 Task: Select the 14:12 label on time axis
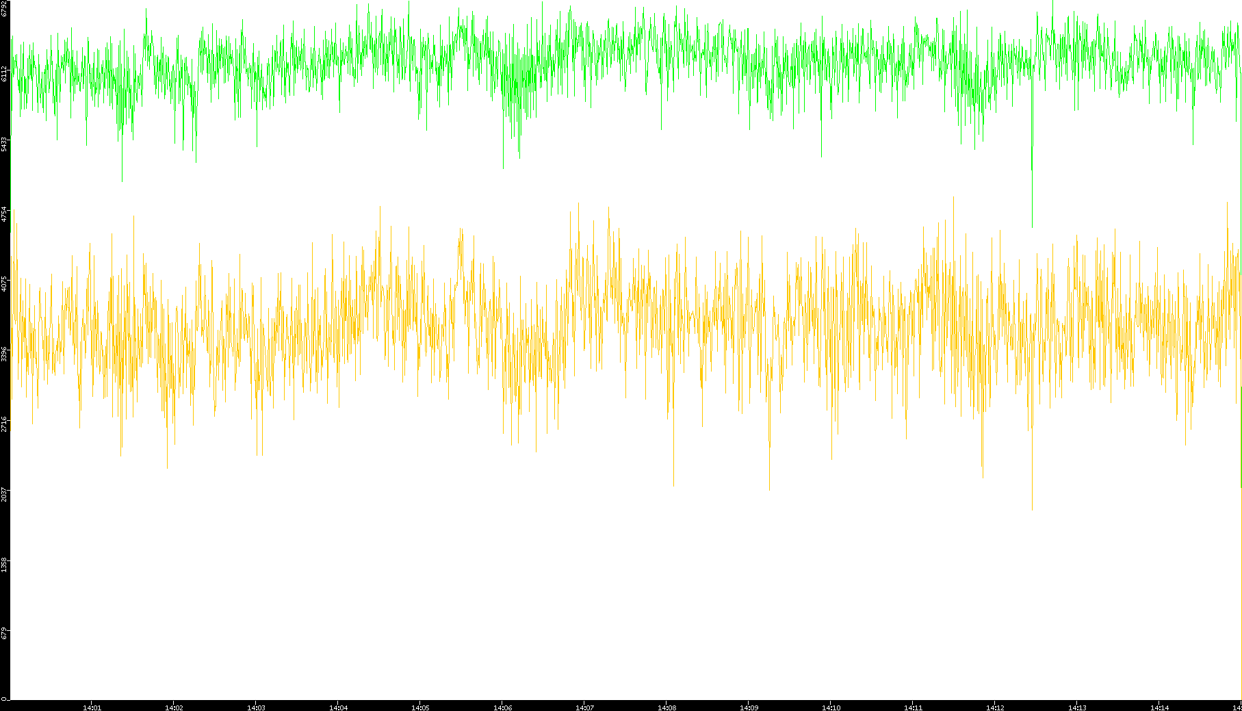click(995, 708)
